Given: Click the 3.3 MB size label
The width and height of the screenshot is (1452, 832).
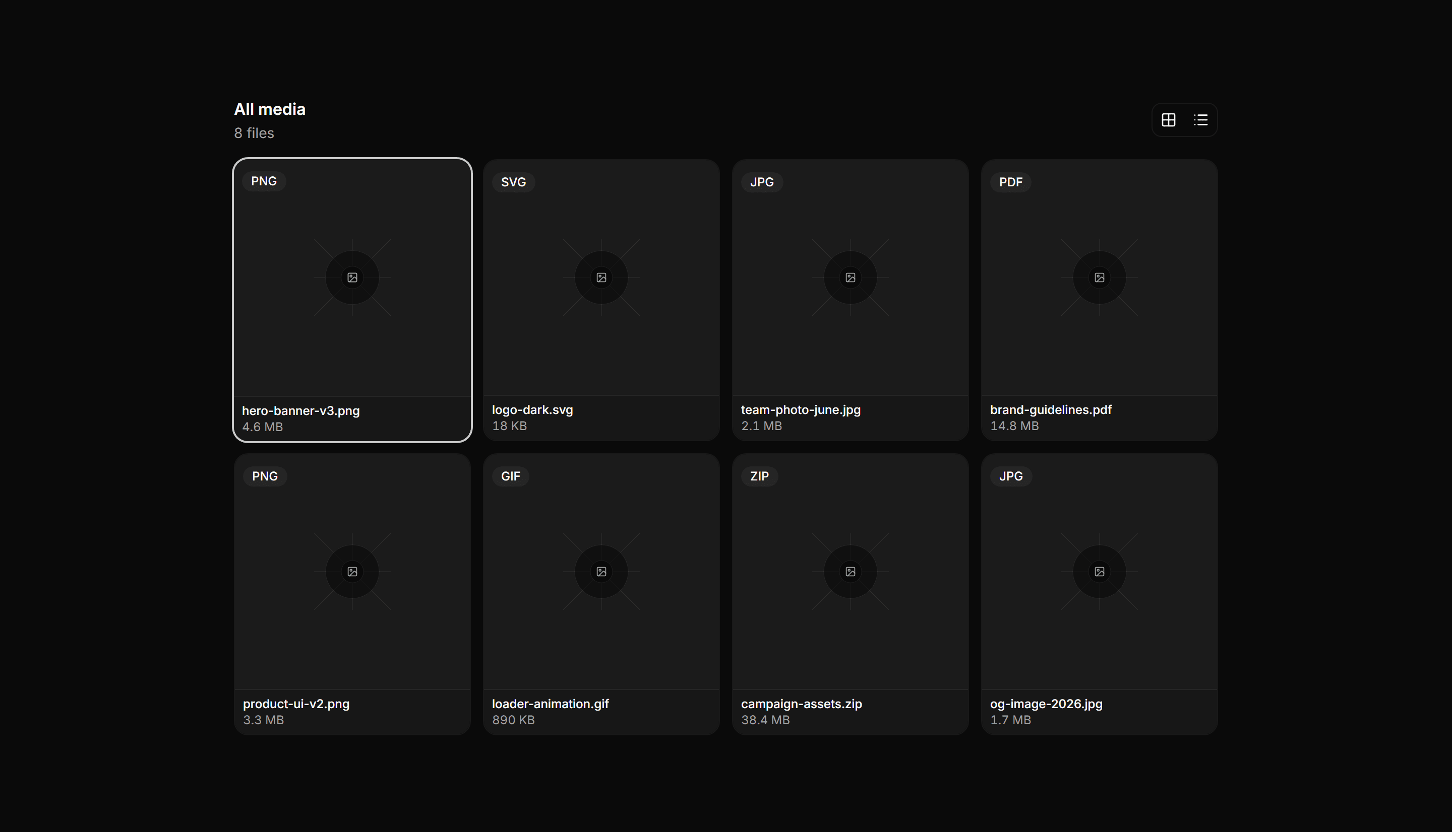Looking at the screenshot, I should coord(264,720).
